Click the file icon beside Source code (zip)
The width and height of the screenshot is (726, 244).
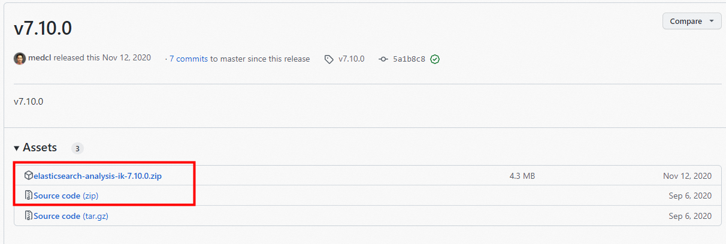click(x=28, y=196)
